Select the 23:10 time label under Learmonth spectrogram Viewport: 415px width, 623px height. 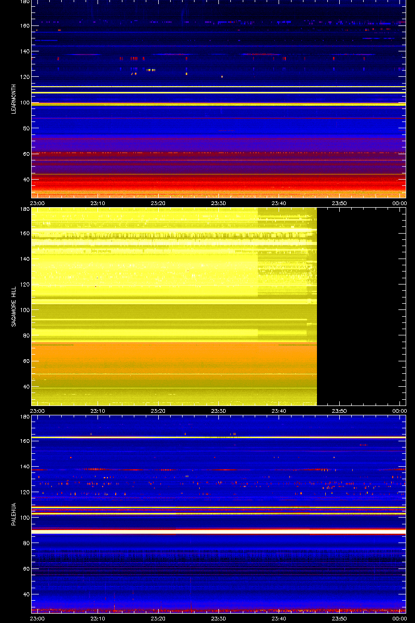(x=98, y=204)
